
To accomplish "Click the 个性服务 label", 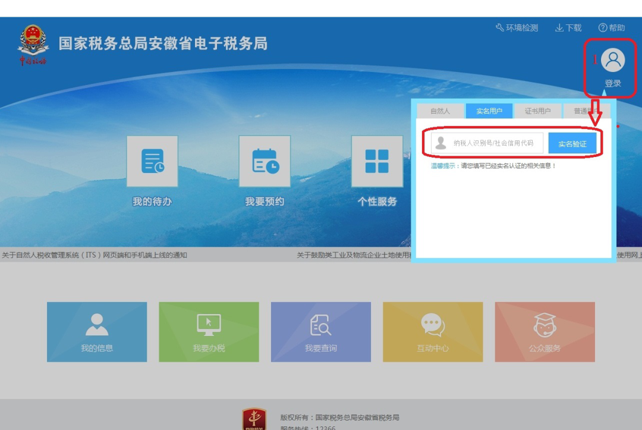I will pos(377,202).
